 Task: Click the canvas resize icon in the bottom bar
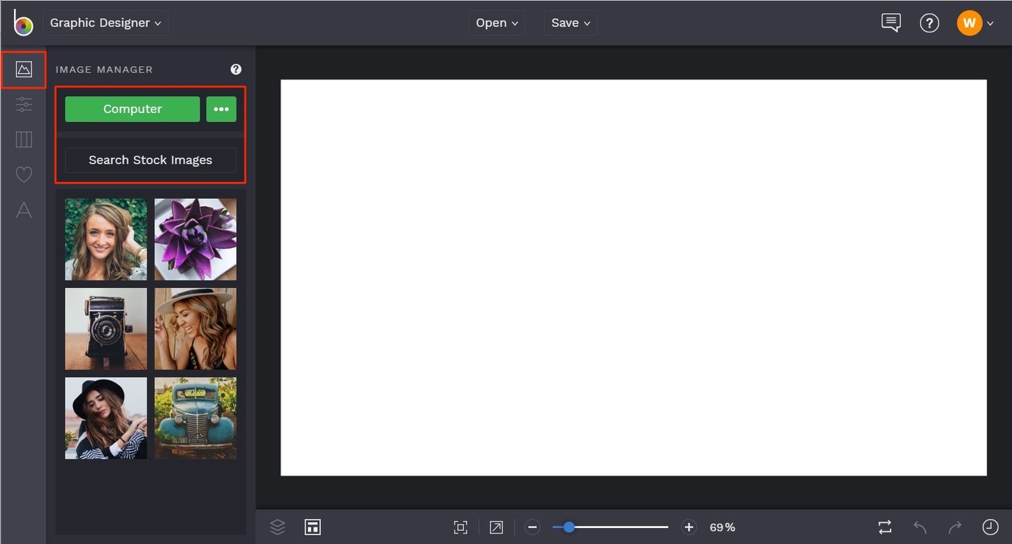[x=312, y=527]
